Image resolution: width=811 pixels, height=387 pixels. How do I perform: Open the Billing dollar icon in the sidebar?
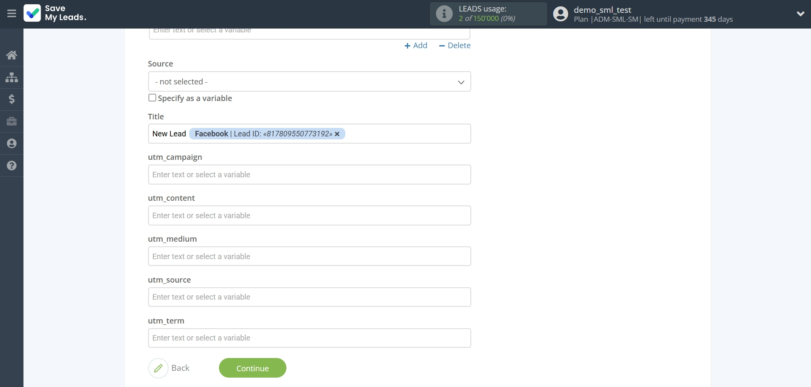[11, 99]
